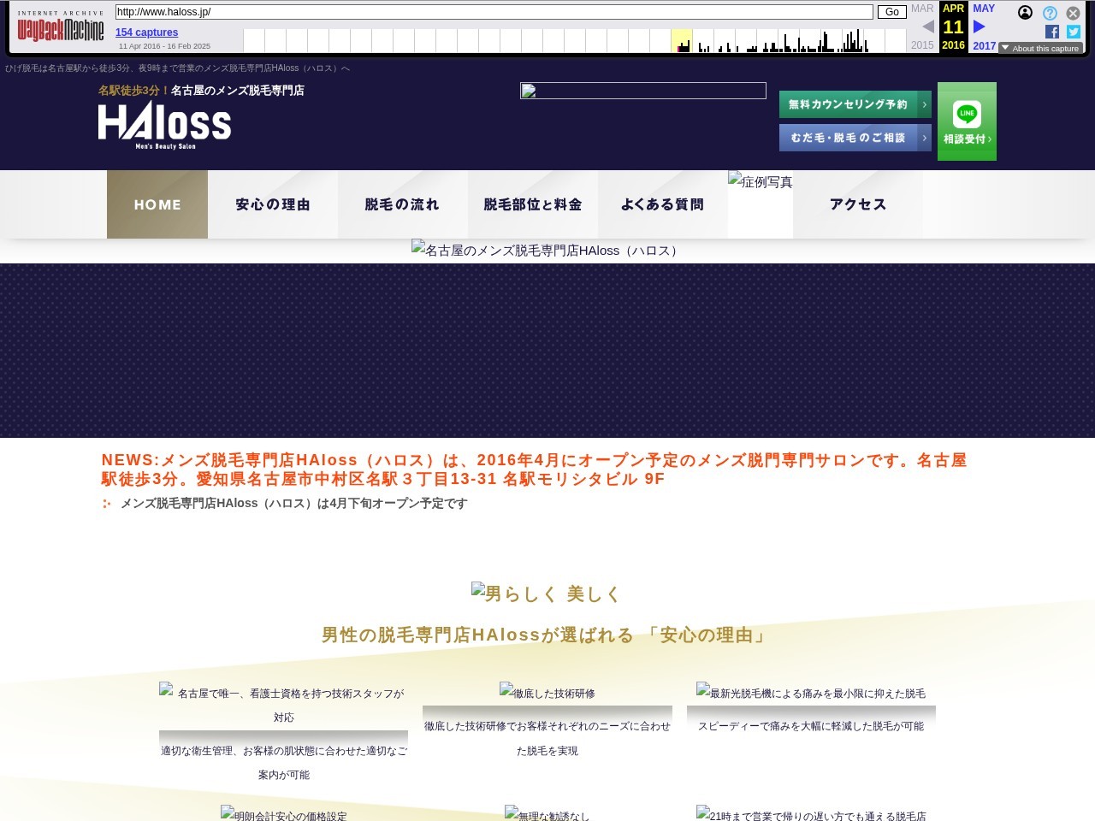Open 脱毛の流れ nav tab
Image resolution: width=1095 pixels, height=821 pixels.
[x=403, y=204]
